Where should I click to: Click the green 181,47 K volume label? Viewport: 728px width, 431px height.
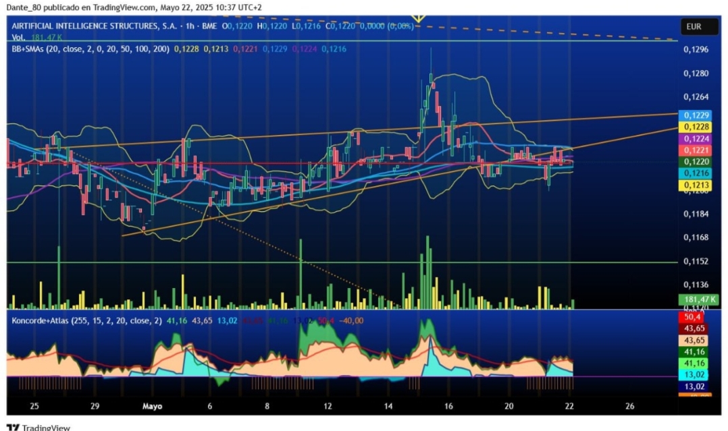tap(699, 299)
